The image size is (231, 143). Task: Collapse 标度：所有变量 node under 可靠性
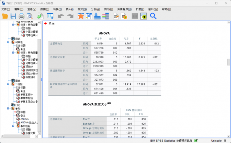(13, 53)
